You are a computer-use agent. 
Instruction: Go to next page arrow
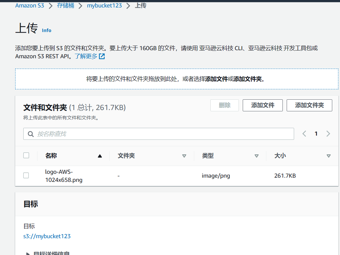click(x=328, y=134)
